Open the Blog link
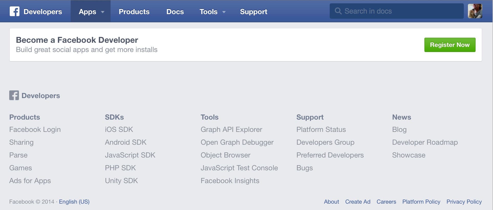 pos(399,130)
